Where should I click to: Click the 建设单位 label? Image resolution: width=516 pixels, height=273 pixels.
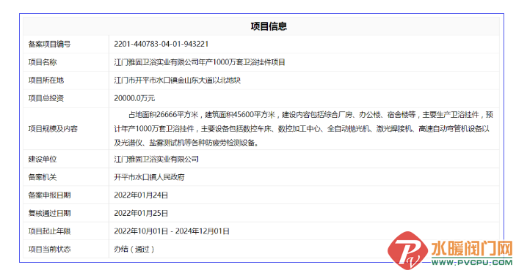[43, 159]
